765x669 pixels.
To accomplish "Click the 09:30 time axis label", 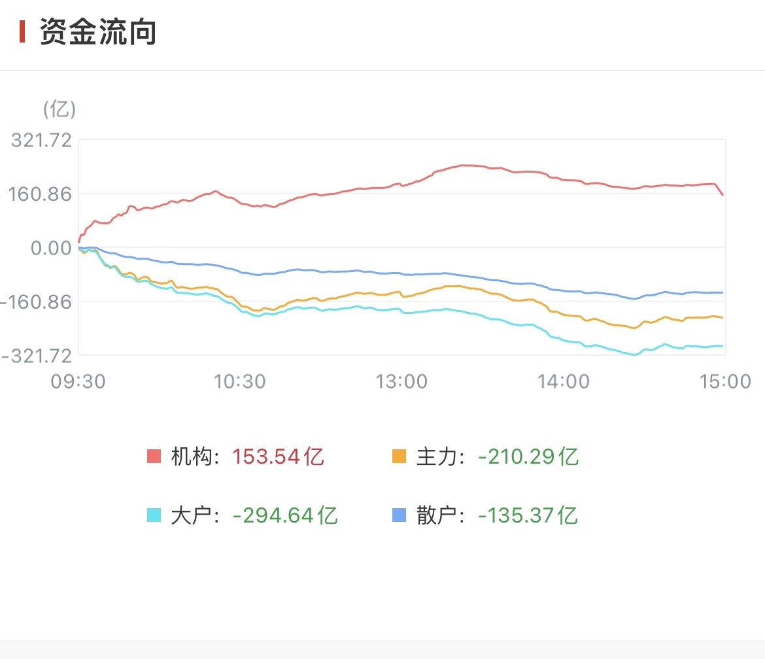I will 78,380.
